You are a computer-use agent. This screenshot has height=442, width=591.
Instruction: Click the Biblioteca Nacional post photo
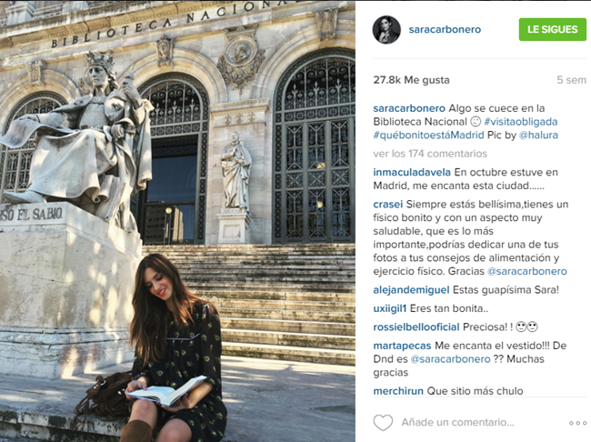pos(177,221)
